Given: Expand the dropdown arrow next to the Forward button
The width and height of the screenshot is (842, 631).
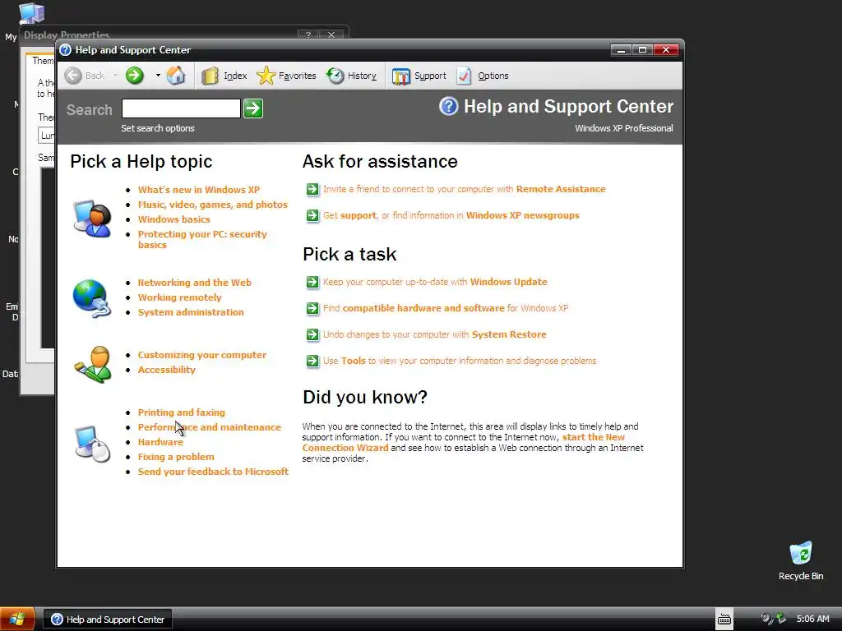Looking at the screenshot, I should coord(158,75).
